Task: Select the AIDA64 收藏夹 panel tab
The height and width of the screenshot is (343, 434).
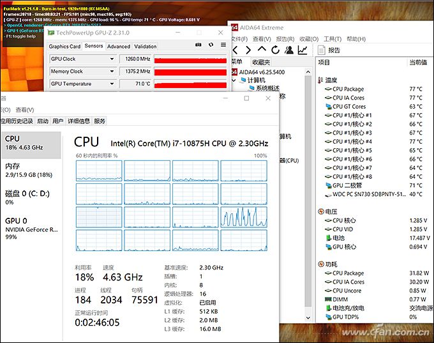Action: (261, 62)
